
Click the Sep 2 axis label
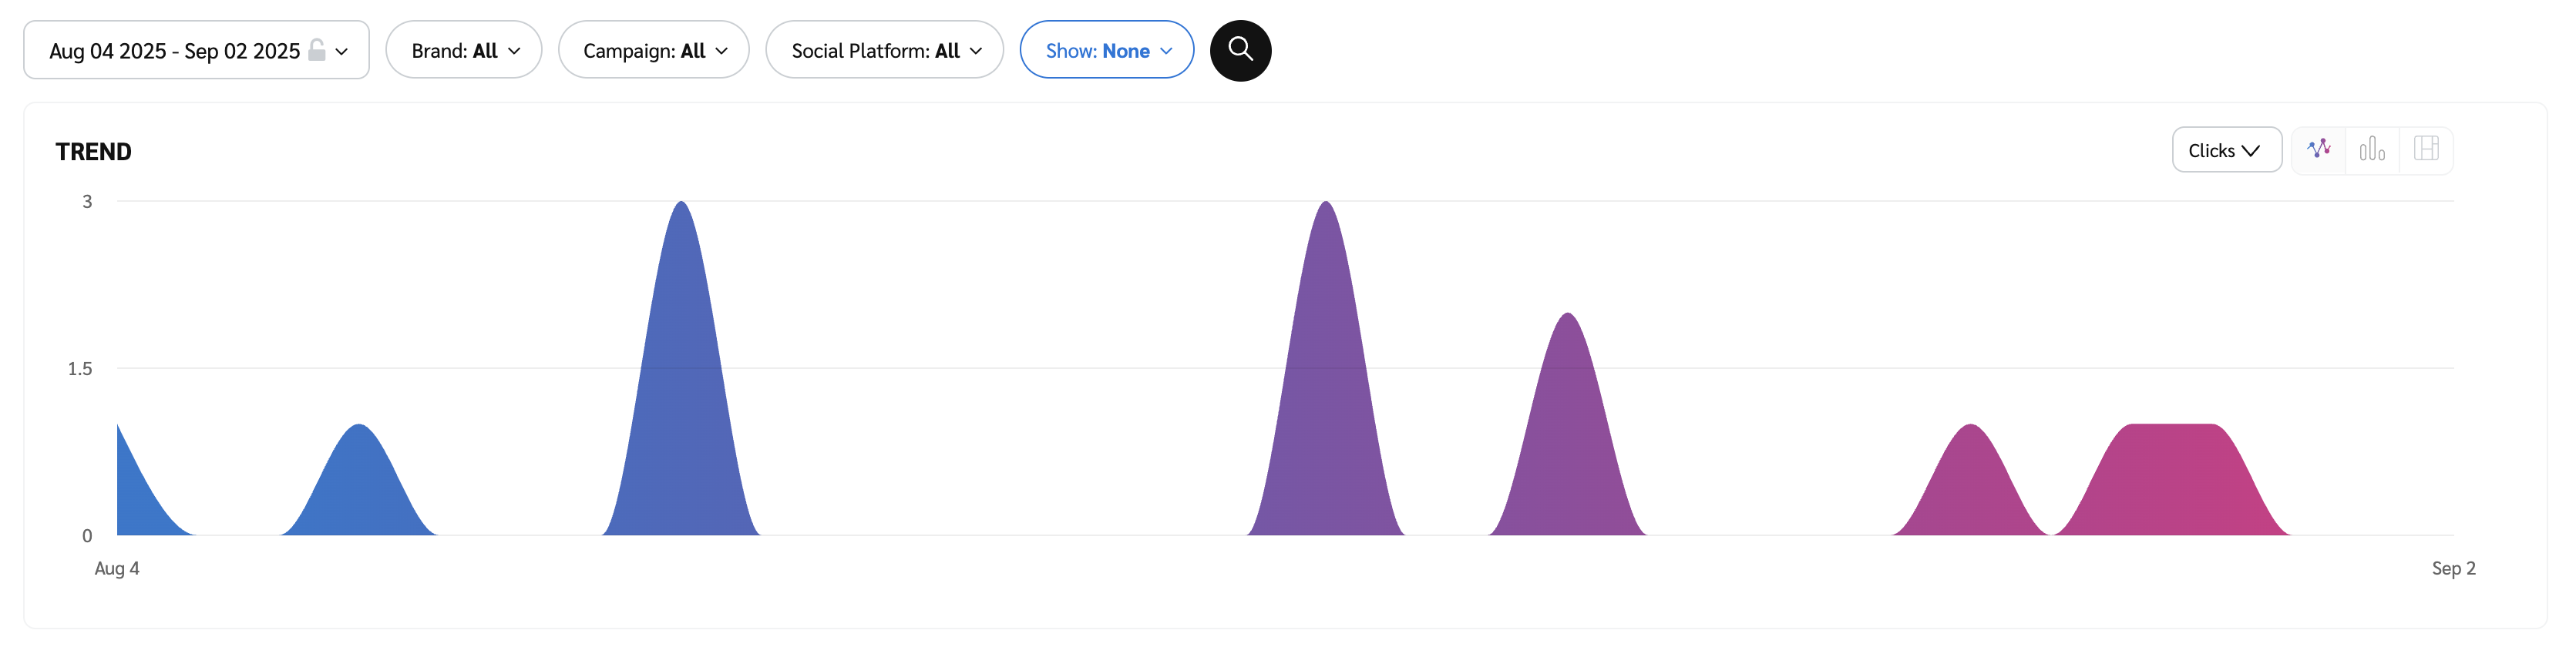pyautogui.click(x=2453, y=568)
